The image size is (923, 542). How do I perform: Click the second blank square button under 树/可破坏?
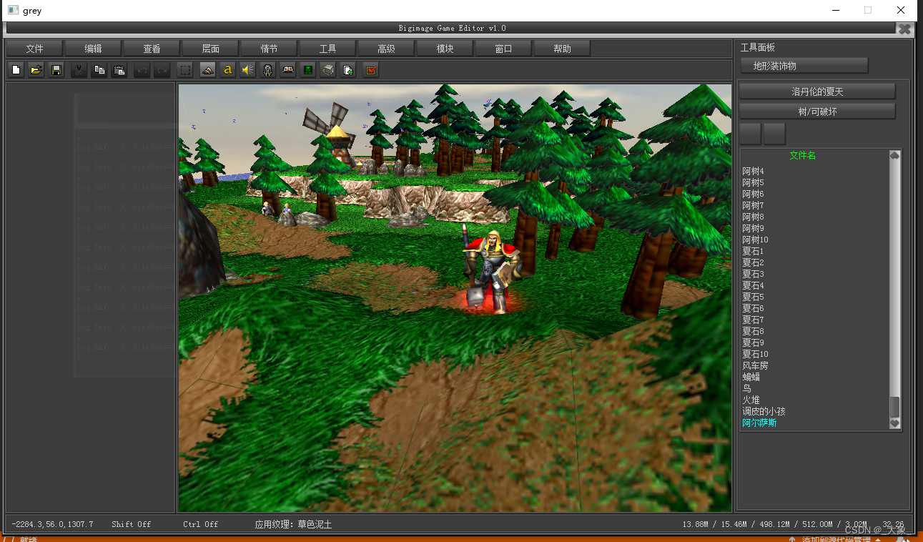(774, 134)
